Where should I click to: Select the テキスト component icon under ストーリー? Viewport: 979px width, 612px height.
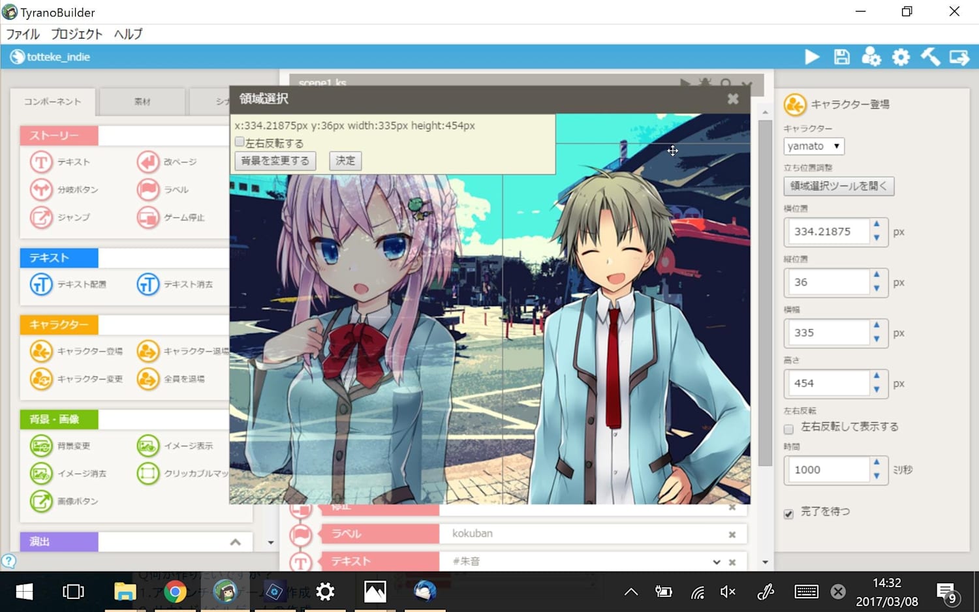pos(41,162)
